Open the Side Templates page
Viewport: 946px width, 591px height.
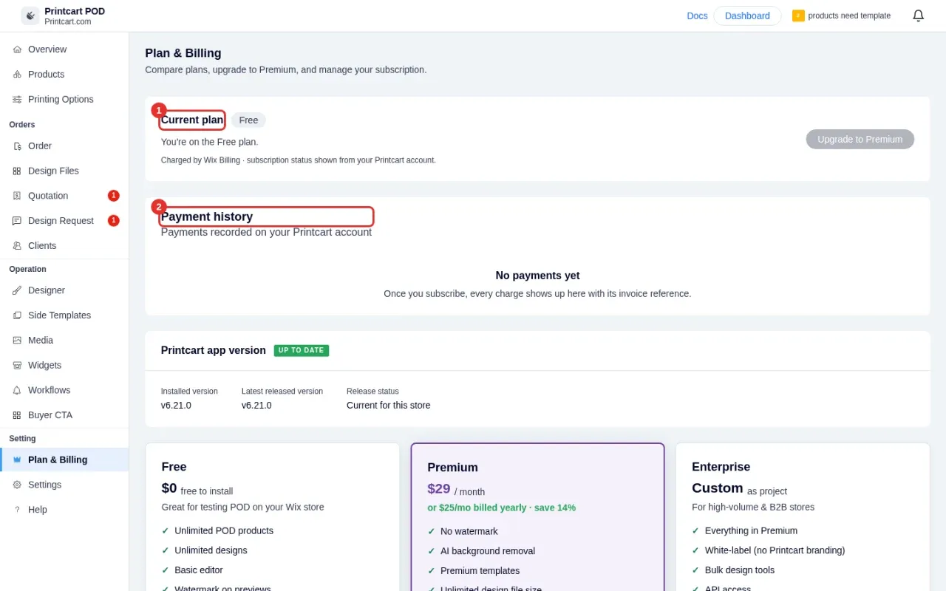[64, 315]
